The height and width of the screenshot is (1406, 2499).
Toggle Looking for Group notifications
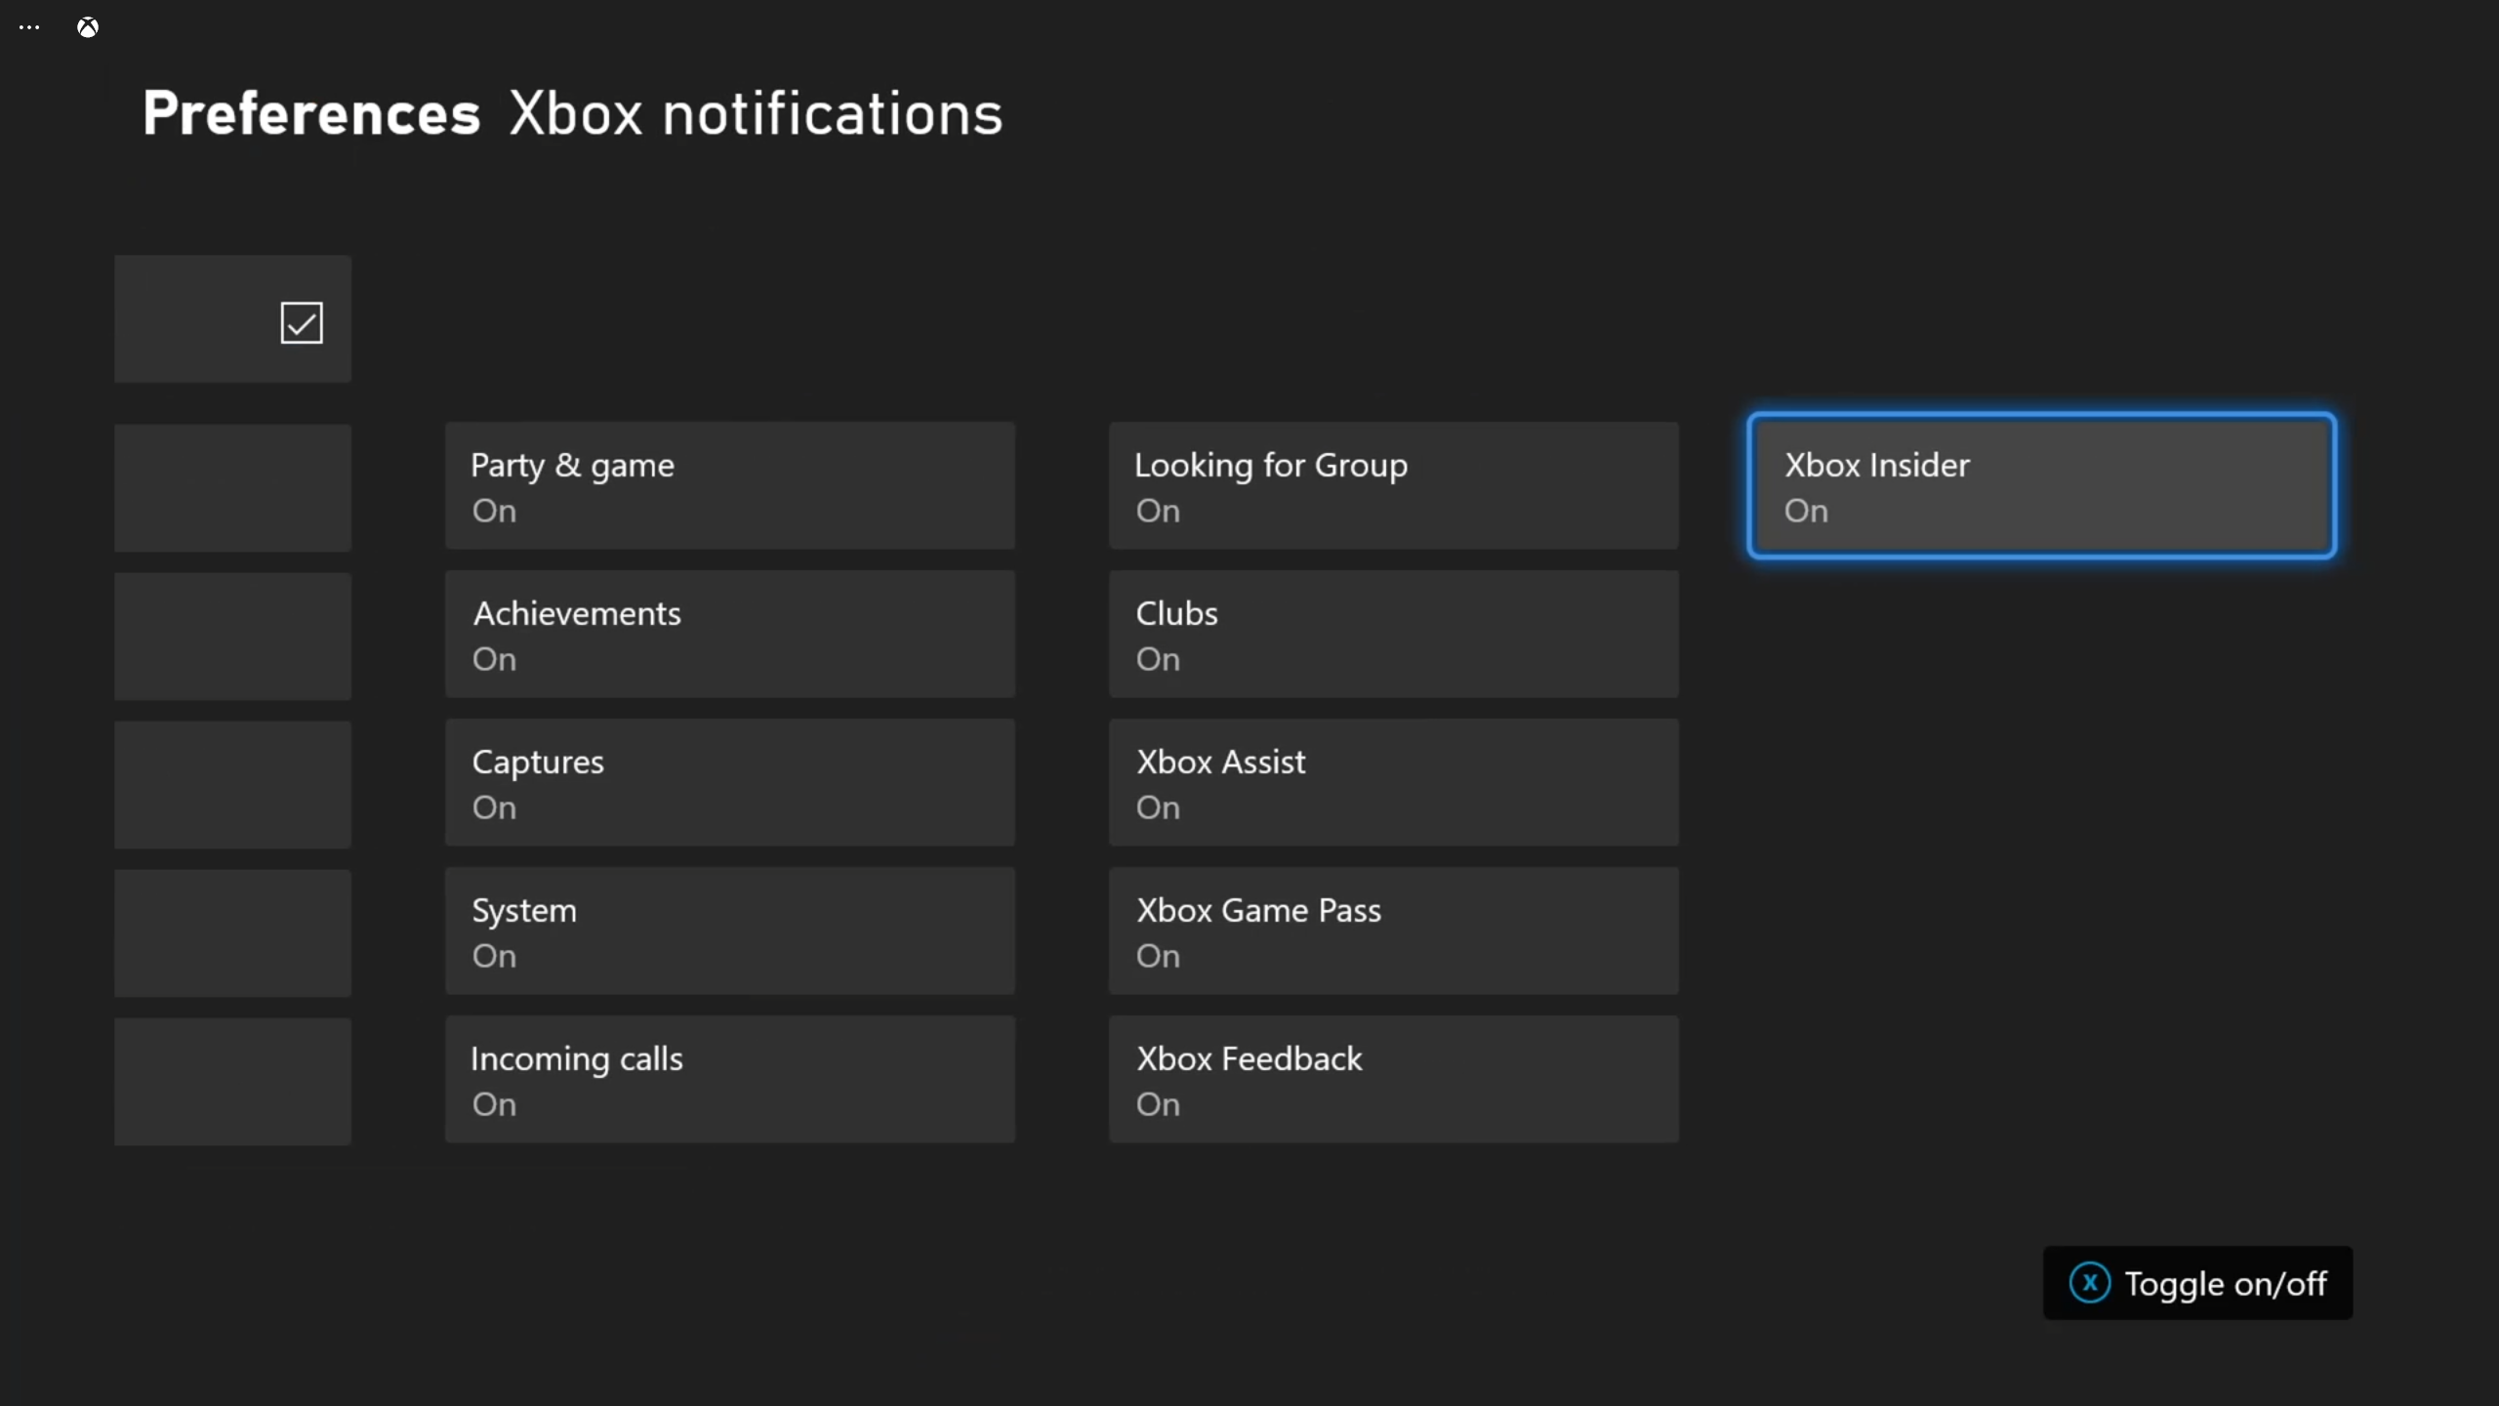(1394, 485)
